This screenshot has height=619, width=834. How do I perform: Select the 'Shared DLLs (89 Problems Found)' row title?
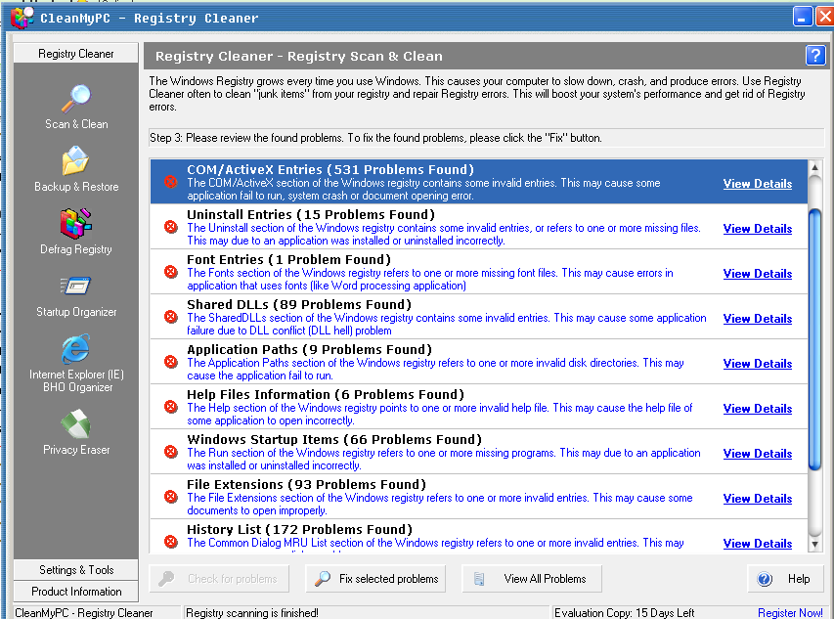(x=299, y=305)
